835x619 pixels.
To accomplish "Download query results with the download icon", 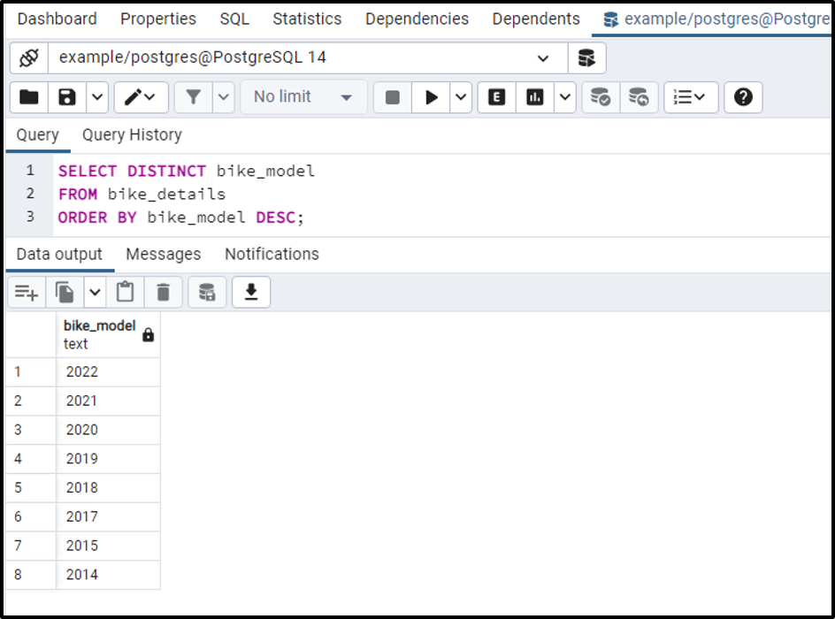I will [x=250, y=292].
